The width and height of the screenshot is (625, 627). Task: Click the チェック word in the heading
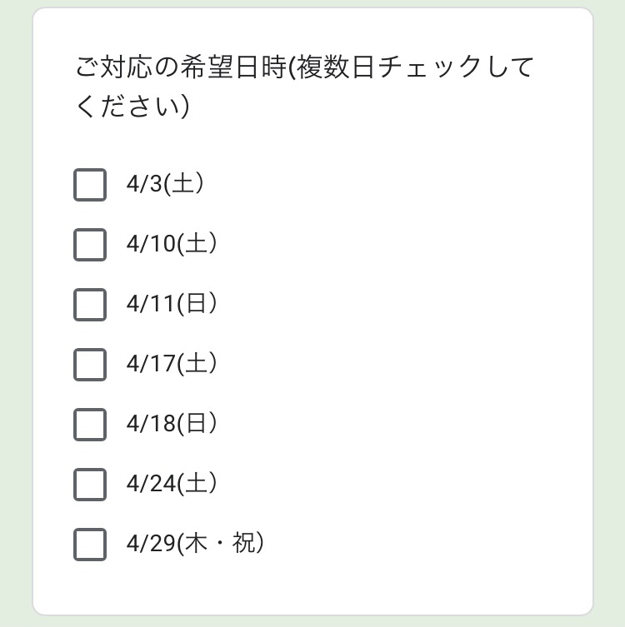point(430,67)
